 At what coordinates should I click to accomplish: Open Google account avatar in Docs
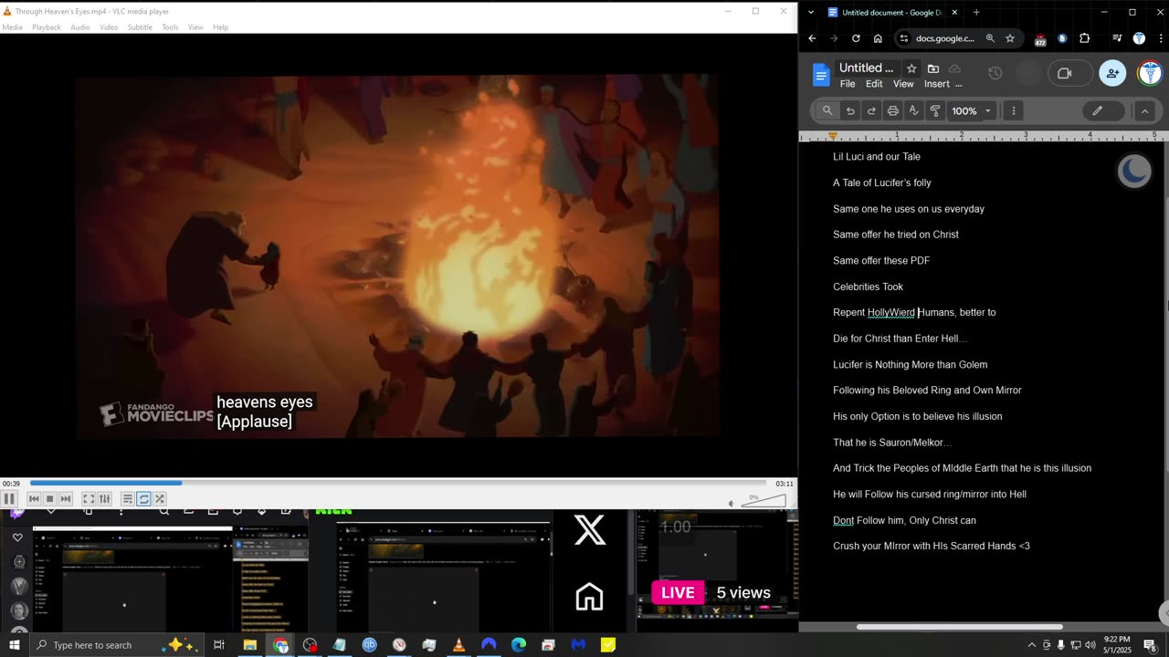tap(1150, 73)
